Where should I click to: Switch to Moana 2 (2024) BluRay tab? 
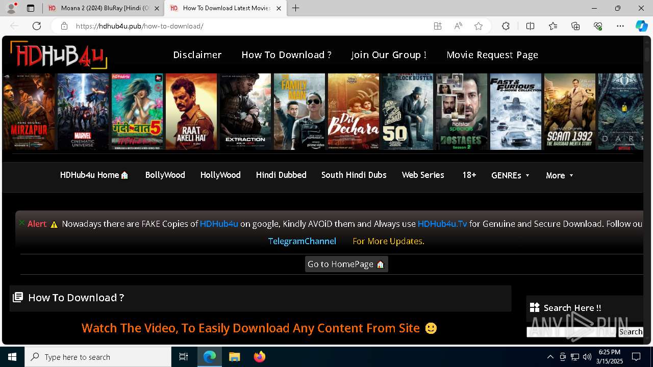[103, 8]
